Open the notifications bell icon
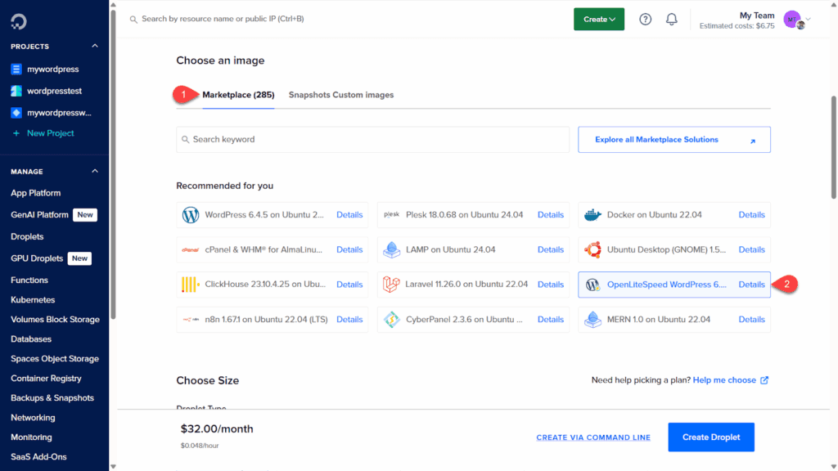Image resolution: width=838 pixels, height=471 pixels. tap(672, 20)
